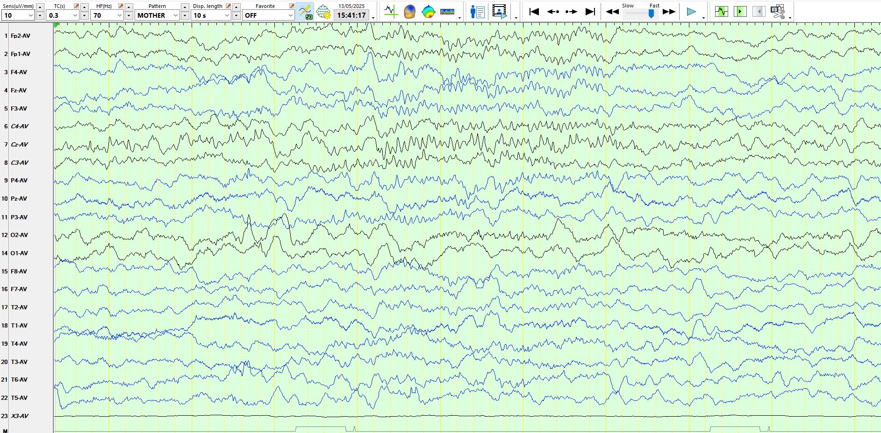Edit Disp. length list via pencil icon
This screenshot has height=433, width=881.
228,6
